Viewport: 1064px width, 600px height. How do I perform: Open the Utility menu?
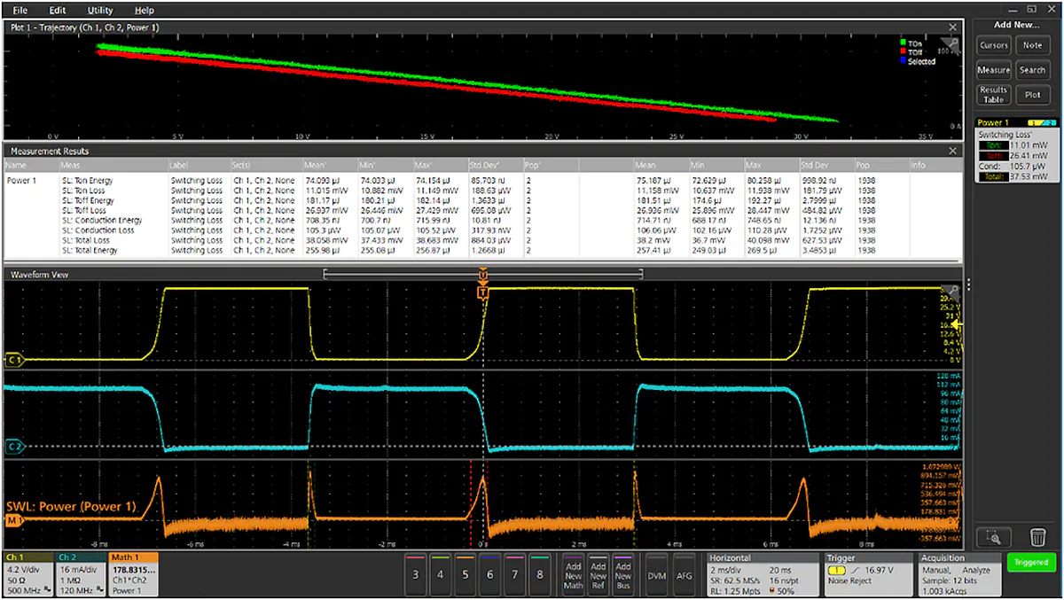(x=100, y=11)
